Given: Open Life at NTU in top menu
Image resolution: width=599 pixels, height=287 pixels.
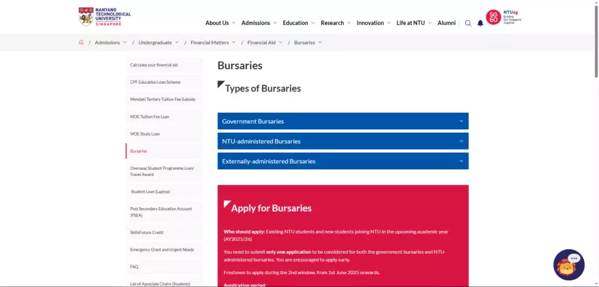Looking at the screenshot, I should click(410, 23).
